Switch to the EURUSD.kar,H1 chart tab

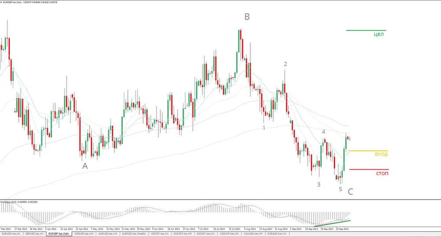pyautogui.click(x=11, y=233)
